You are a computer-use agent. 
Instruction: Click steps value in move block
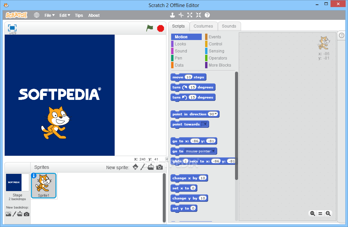[188, 77]
